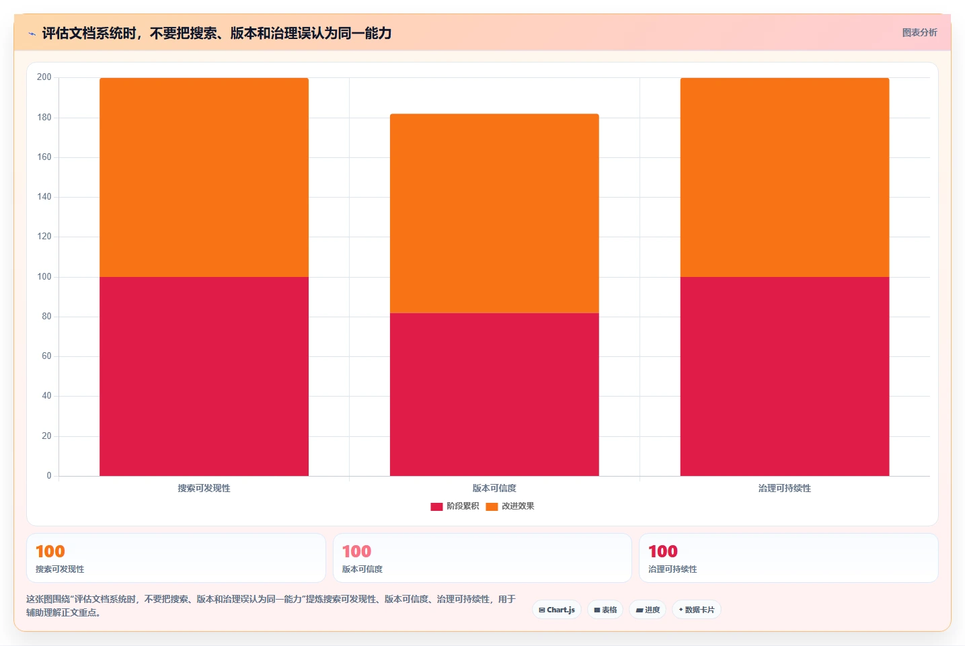Click the orange bar segment for 版本可信度
Screen dimensions: 965x646
pyautogui.click(x=494, y=213)
